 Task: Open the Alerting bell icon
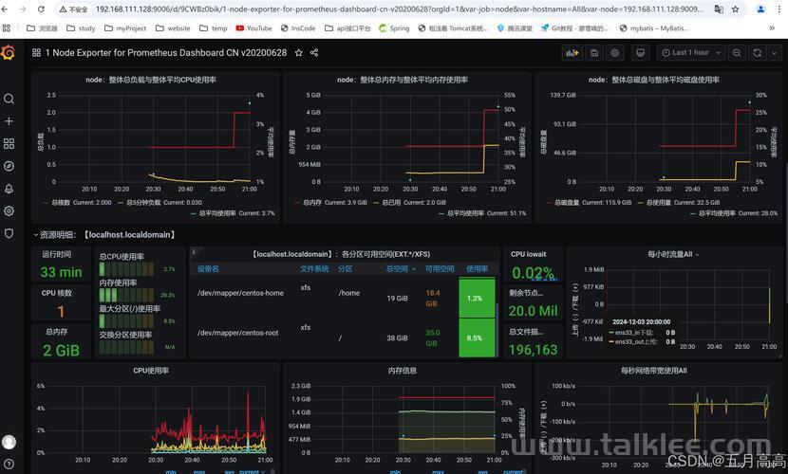coord(9,189)
